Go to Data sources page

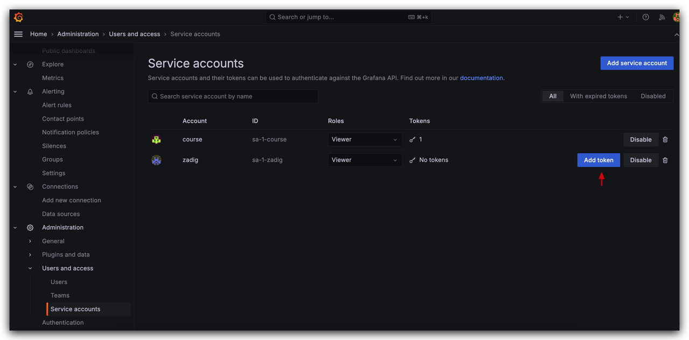61,214
